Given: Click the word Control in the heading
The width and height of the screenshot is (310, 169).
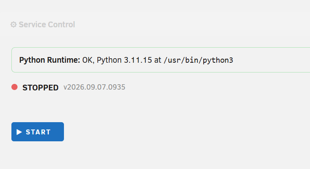Looking at the screenshot, I should (61, 24).
